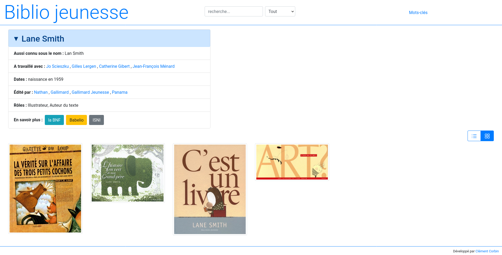This screenshot has height=255, width=502.
Task: Click the Babelio button
Action: 76,120
